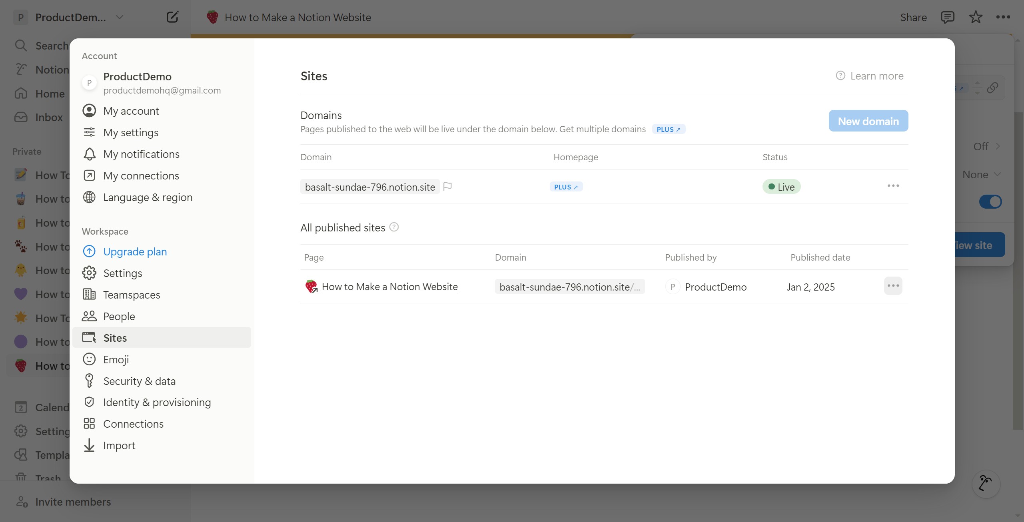Screen dimensions: 1024x522
Task: Click ProductDemo account avatar in settings sidebar
Action: pyautogui.click(x=89, y=83)
